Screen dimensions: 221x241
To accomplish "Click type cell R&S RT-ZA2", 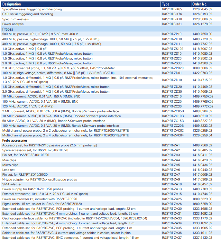I will click(x=171, y=150).
